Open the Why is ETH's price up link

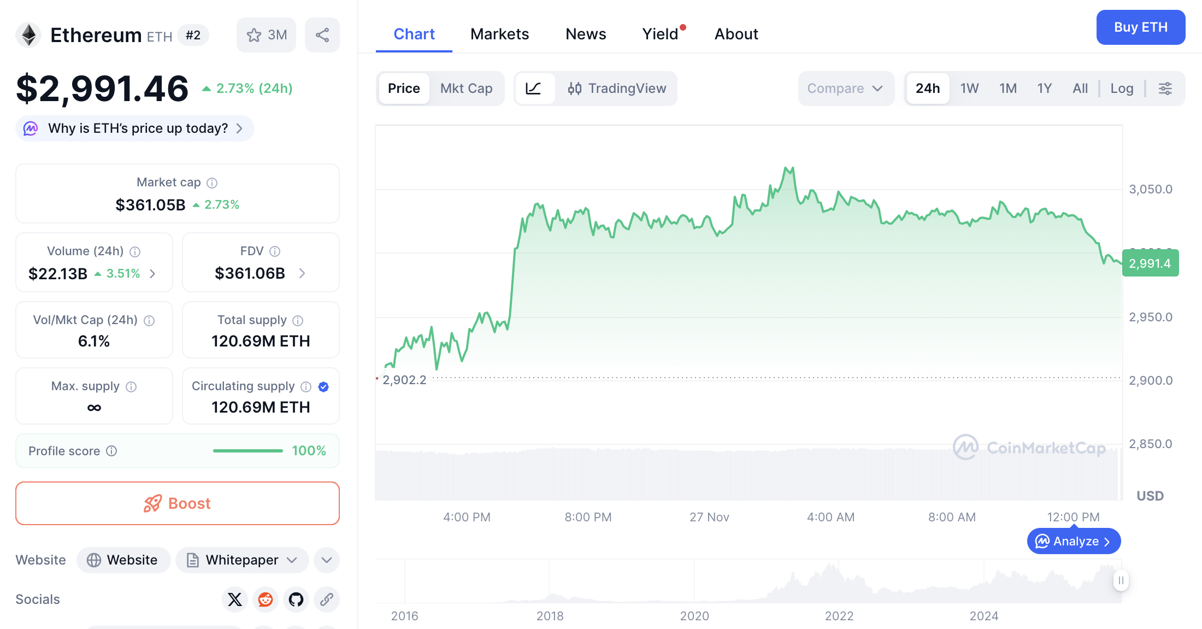[x=134, y=128]
